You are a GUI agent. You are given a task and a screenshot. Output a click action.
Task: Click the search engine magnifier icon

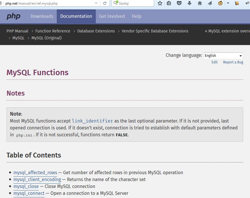(x=116, y=3)
